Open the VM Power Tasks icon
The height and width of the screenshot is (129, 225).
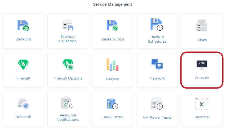[157, 104]
